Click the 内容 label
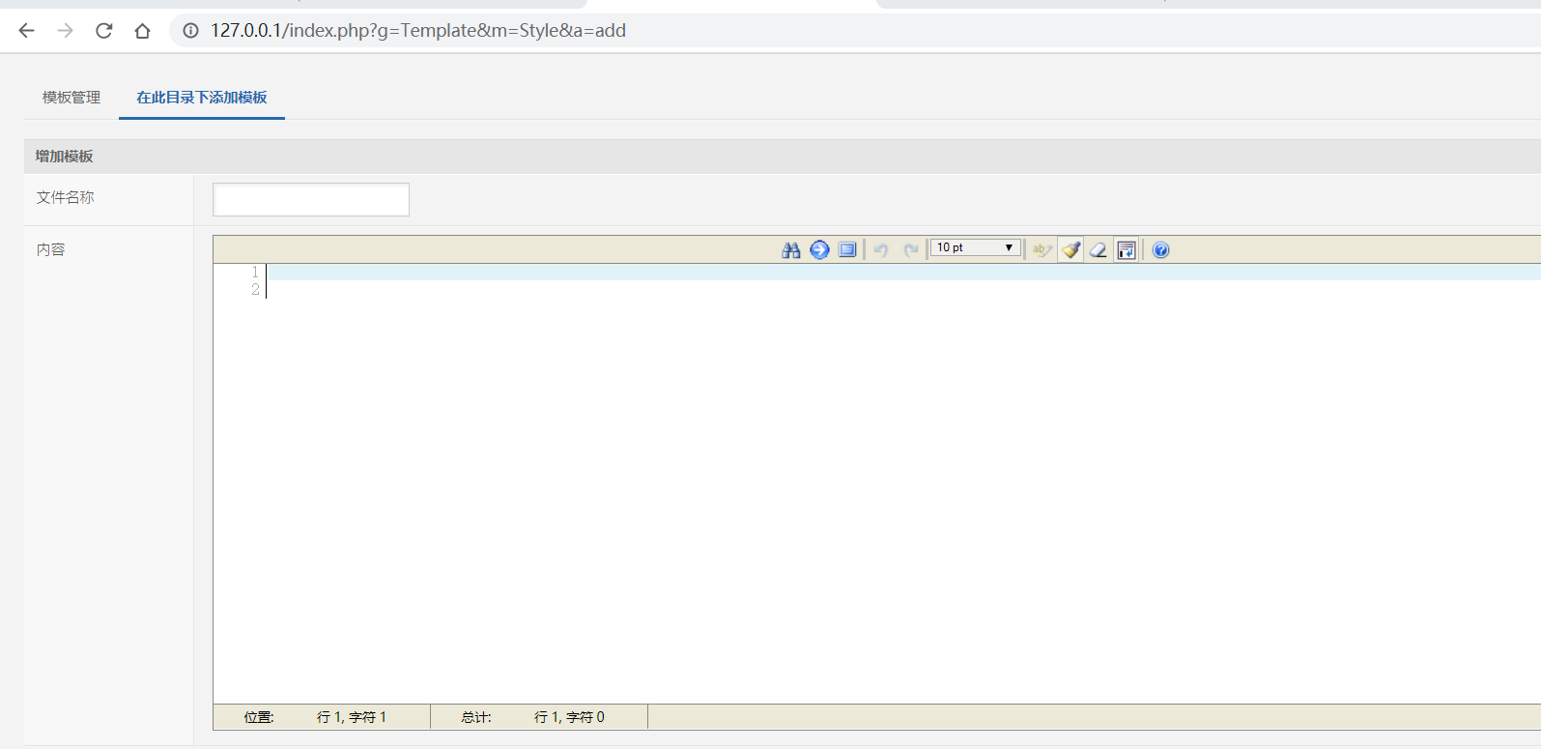1541x749 pixels. click(51, 249)
